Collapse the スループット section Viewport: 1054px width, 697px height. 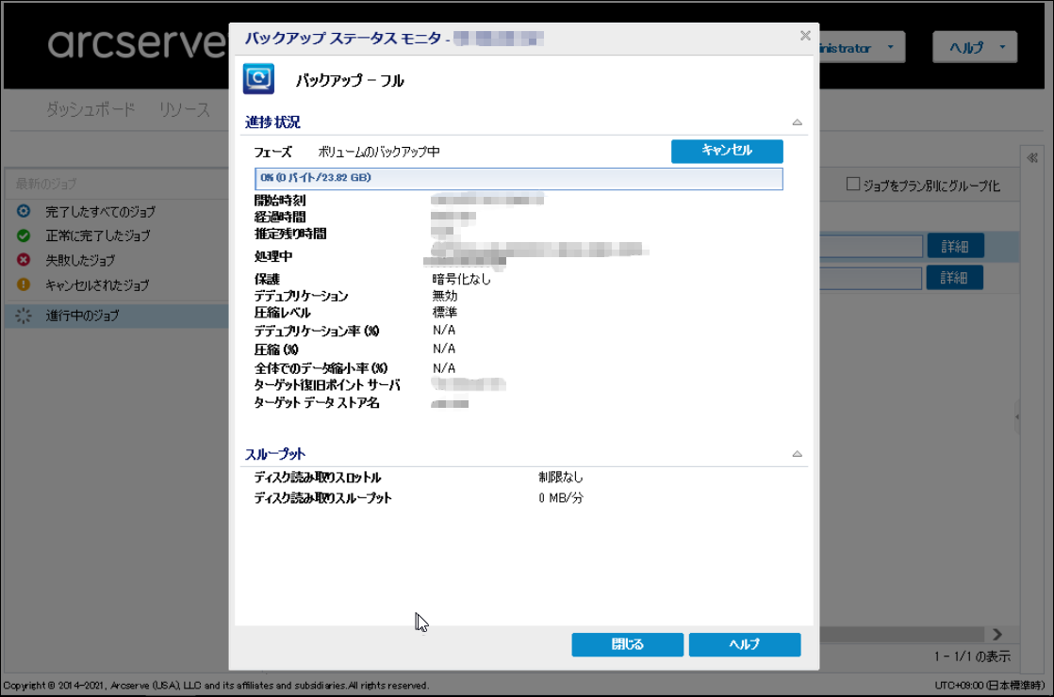point(797,454)
